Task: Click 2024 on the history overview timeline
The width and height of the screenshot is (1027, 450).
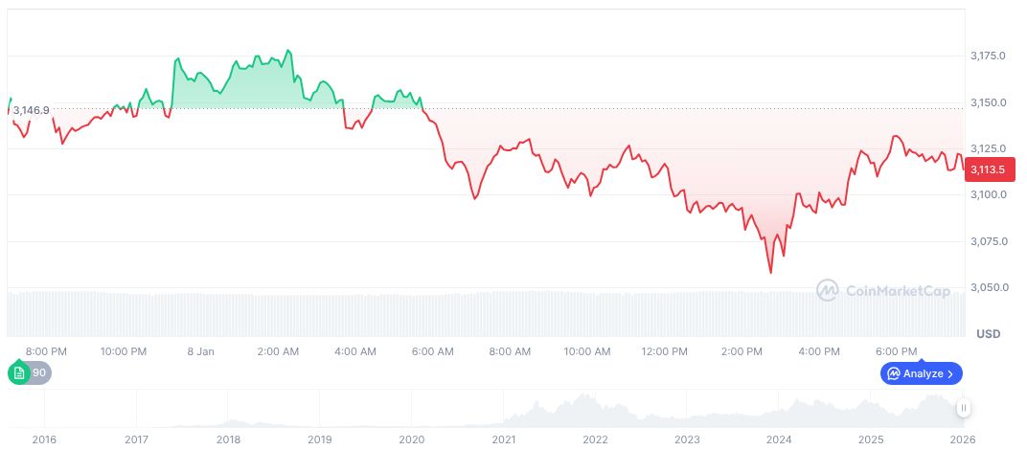Action: [x=779, y=439]
